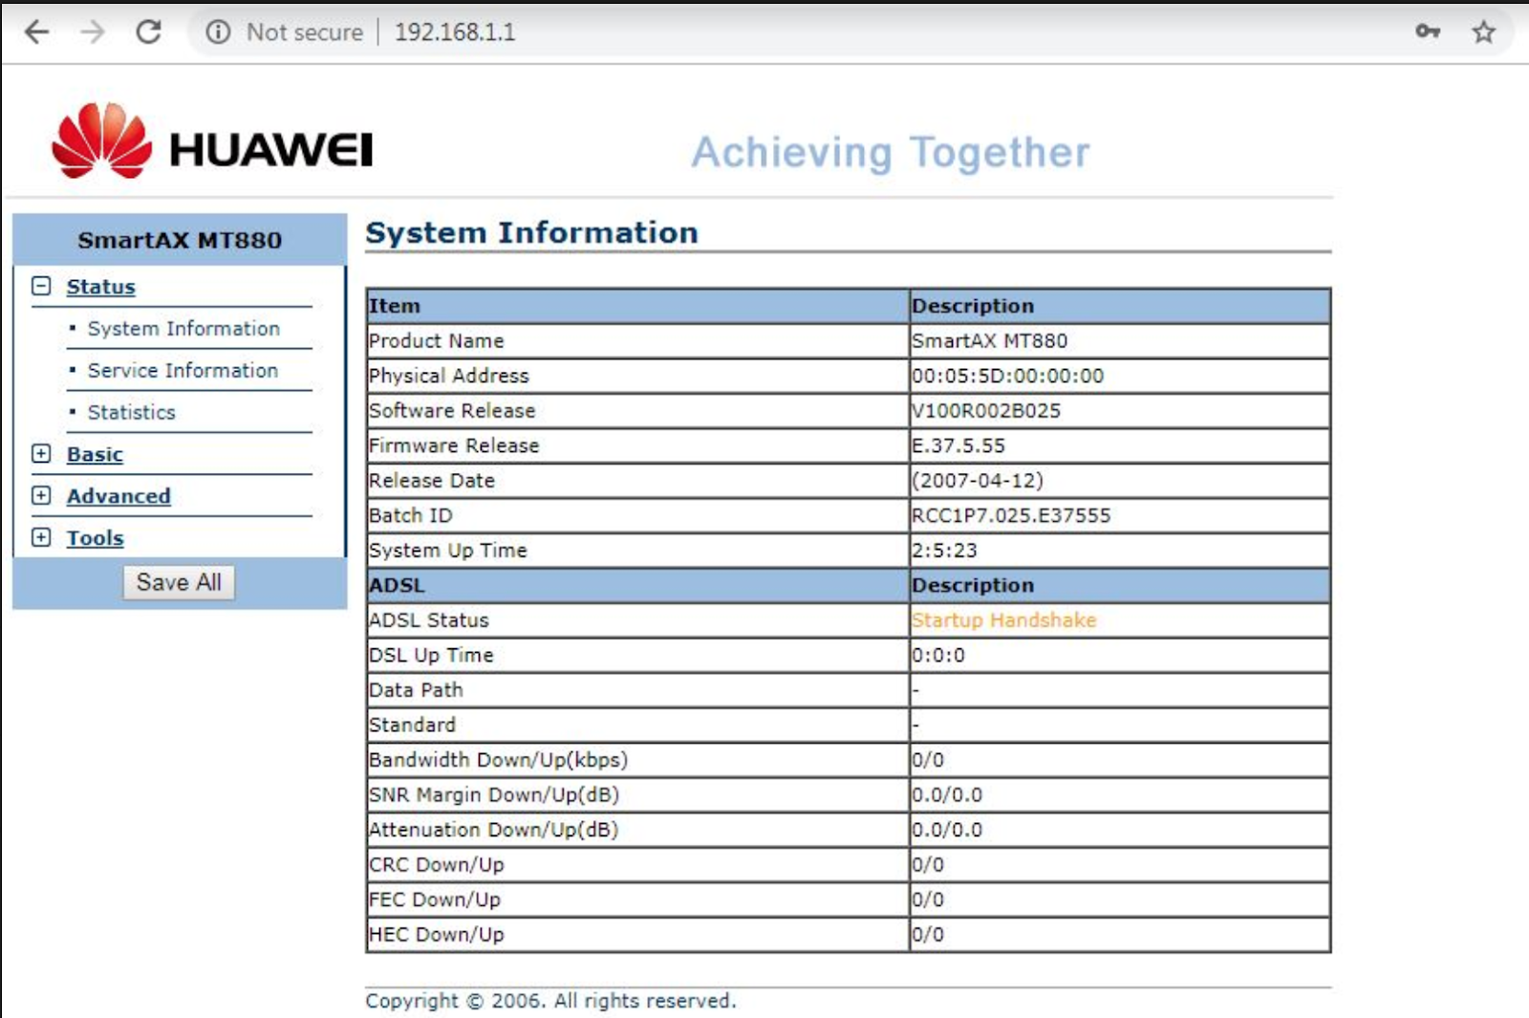Open Statistics page in sidebar
The image size is (1529, 1018).
132,413
